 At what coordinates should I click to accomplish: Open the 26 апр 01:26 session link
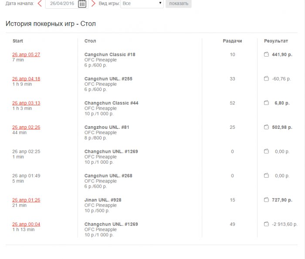pyautogui.click(x=26, y=200)
